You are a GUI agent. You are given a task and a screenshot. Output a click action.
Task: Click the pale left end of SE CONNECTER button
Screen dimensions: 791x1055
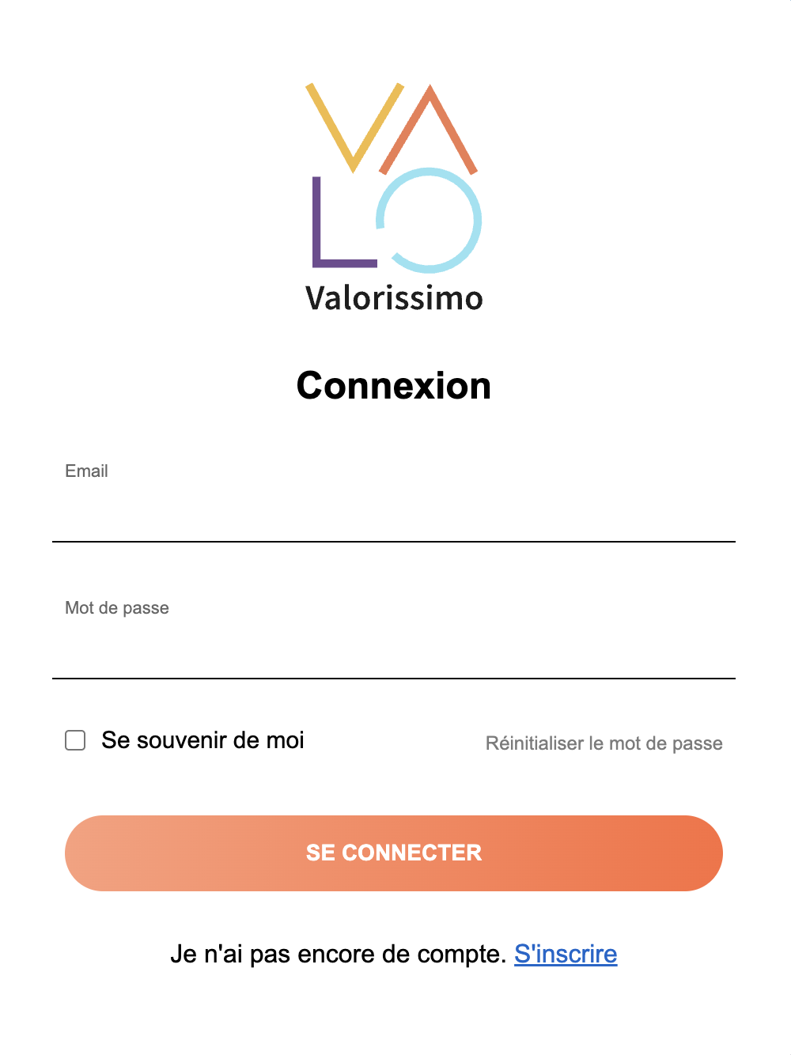(103, 853)
